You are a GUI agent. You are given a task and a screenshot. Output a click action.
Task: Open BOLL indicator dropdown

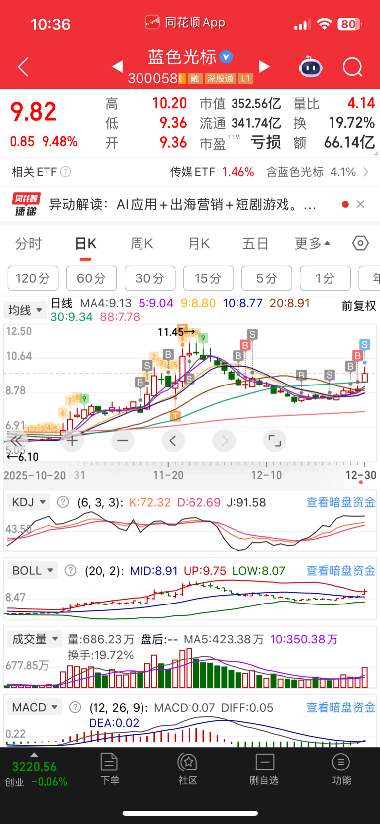coord(33,571)
